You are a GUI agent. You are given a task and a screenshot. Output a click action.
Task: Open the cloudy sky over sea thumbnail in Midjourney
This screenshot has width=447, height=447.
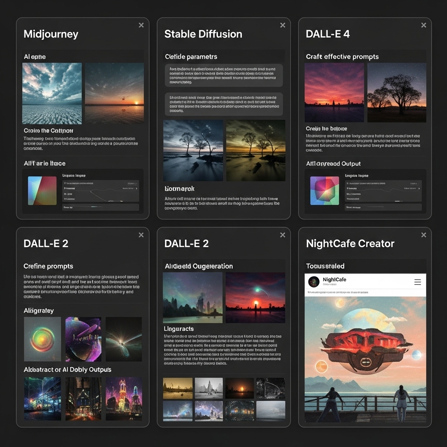point(52,93)
